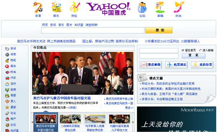
Task: Show previous thumbnails with left carousel arrow
Action: coord(32,122)
